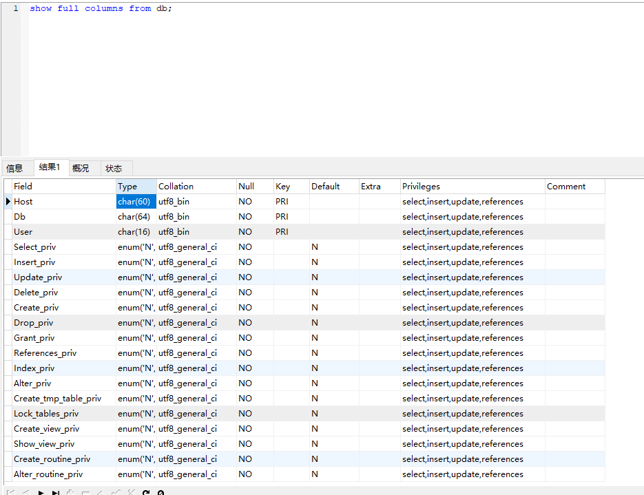The width and height of the screenshot is (644, 495).
Task: Go to the next record
Action: pyautogui.click(x=41, y=492)
